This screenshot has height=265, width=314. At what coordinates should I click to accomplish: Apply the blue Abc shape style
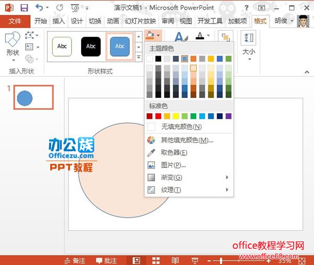(x=120, y=47)
